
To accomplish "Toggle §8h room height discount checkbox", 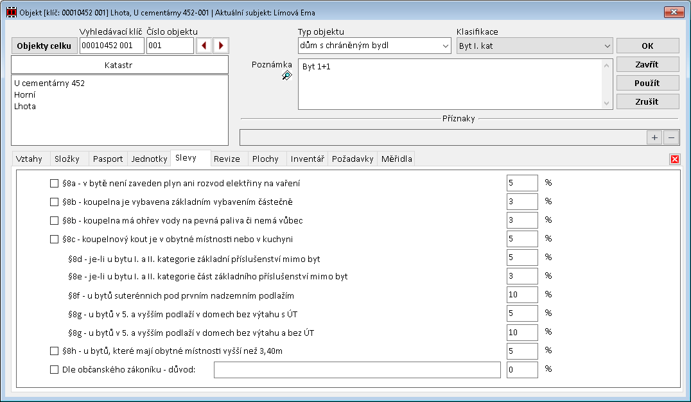I will 55,351.
